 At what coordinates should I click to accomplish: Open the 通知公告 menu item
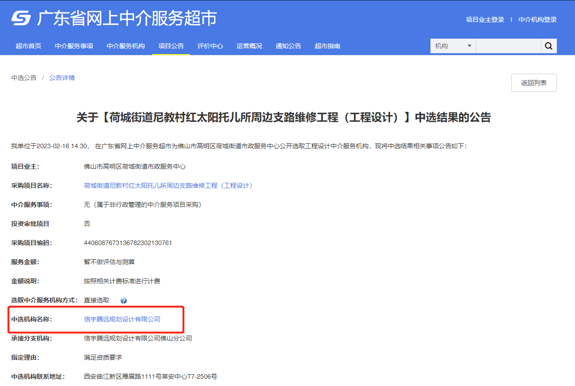click(288, 45)
